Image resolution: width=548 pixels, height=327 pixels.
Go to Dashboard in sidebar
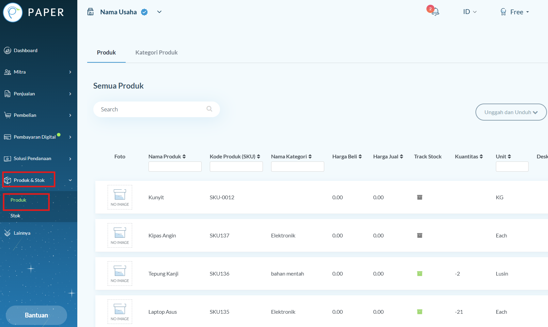26,50
